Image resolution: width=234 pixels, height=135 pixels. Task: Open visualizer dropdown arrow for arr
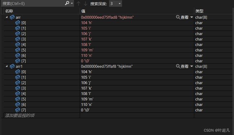coord(192,17)
